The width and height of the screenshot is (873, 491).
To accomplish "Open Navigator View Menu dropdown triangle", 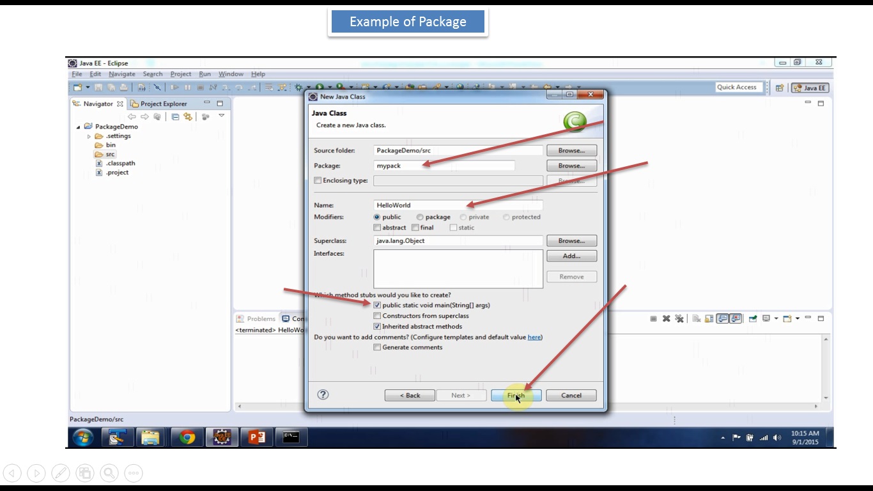I will [222, 116].
